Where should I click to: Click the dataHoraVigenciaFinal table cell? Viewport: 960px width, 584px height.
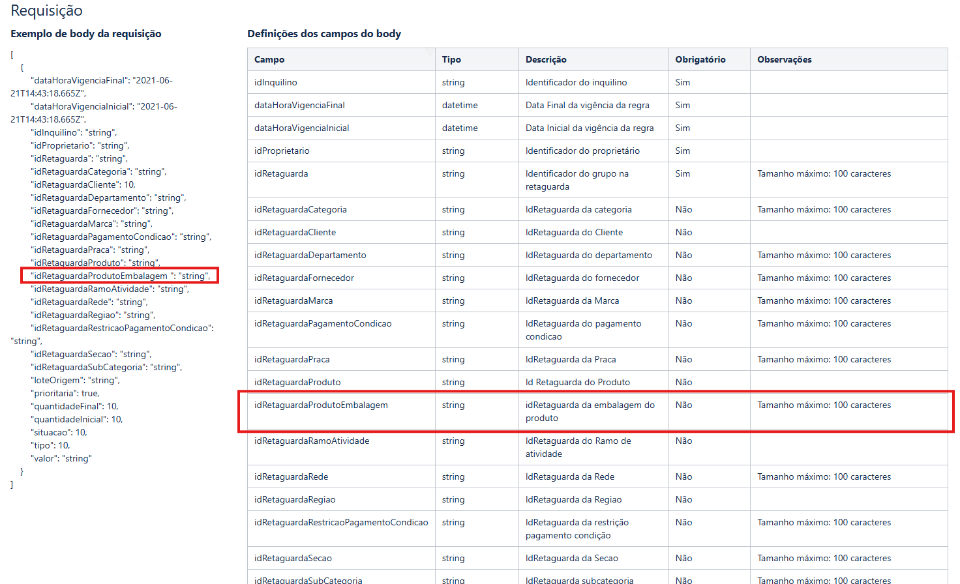(x=299, y=105)
